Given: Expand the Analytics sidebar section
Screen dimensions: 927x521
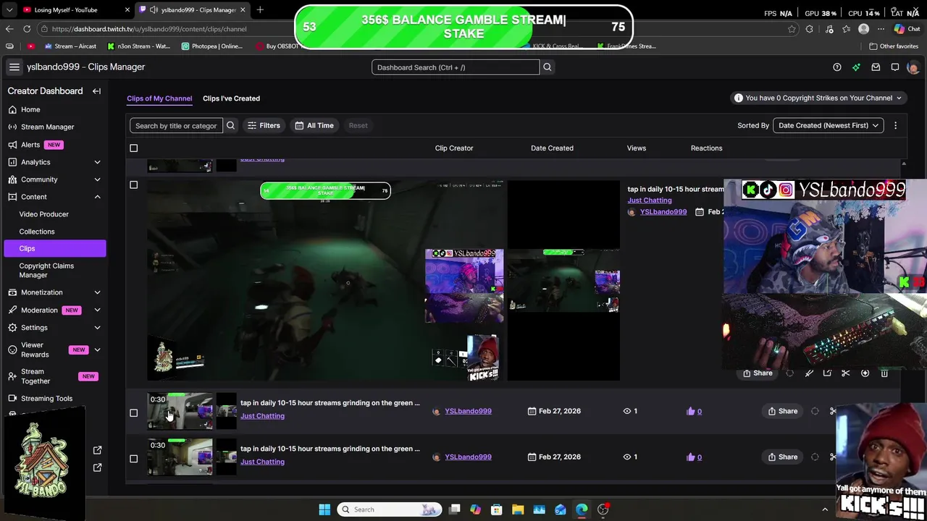Looking at the screenshot, I should click(x=97, y=162).
